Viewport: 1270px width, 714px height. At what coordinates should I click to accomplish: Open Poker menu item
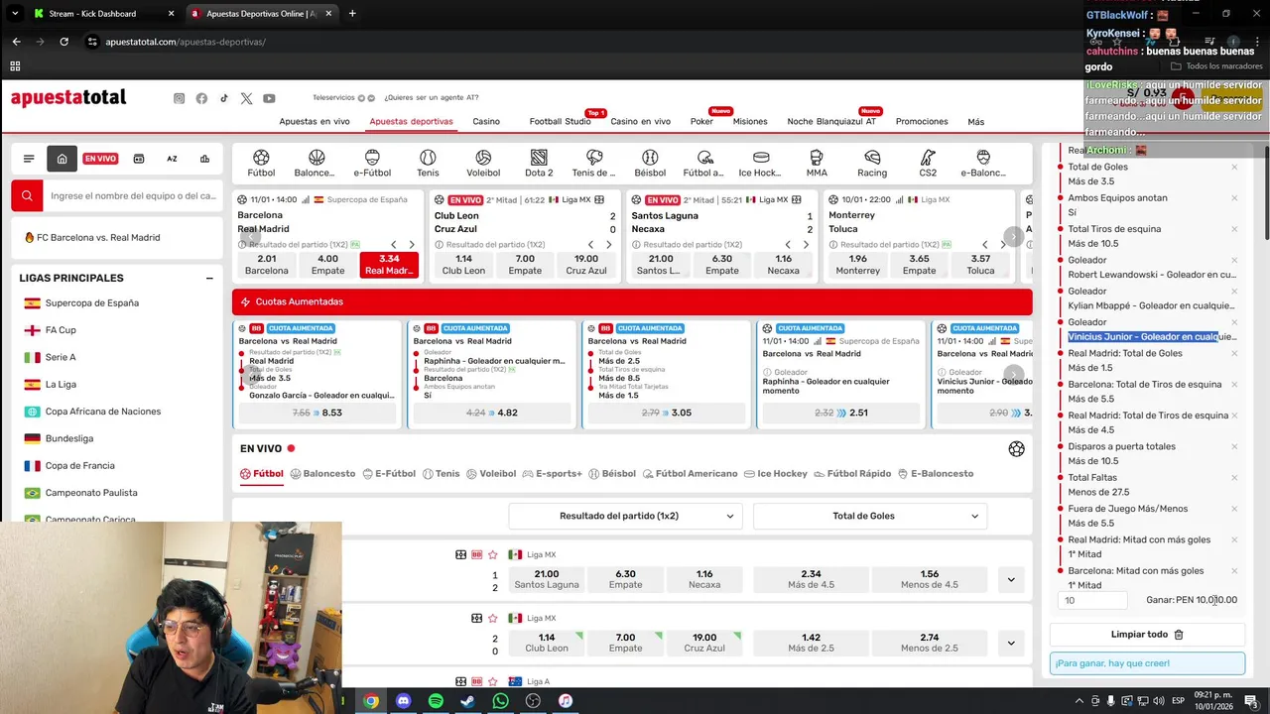[x=701, y=121]
